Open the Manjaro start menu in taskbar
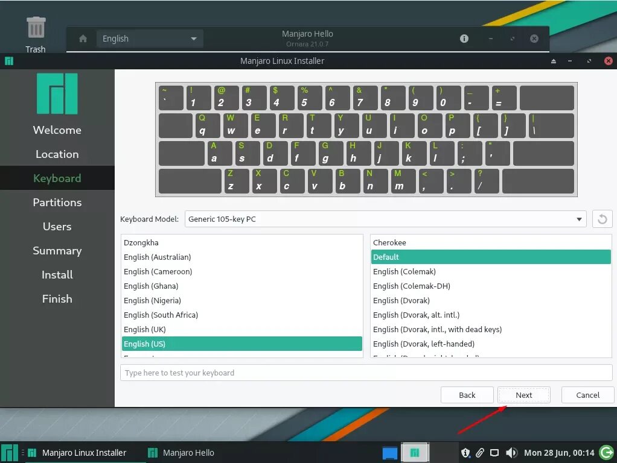Viewport: 617px width, 463px height. [10, 453]
